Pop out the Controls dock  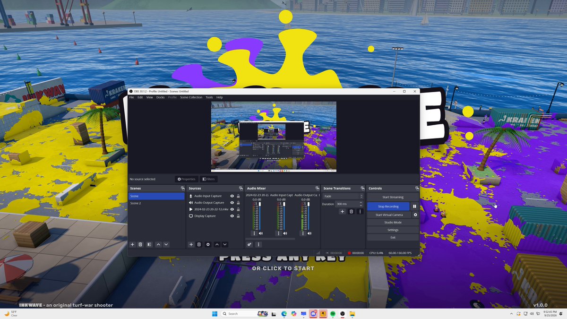coord(417,189)
